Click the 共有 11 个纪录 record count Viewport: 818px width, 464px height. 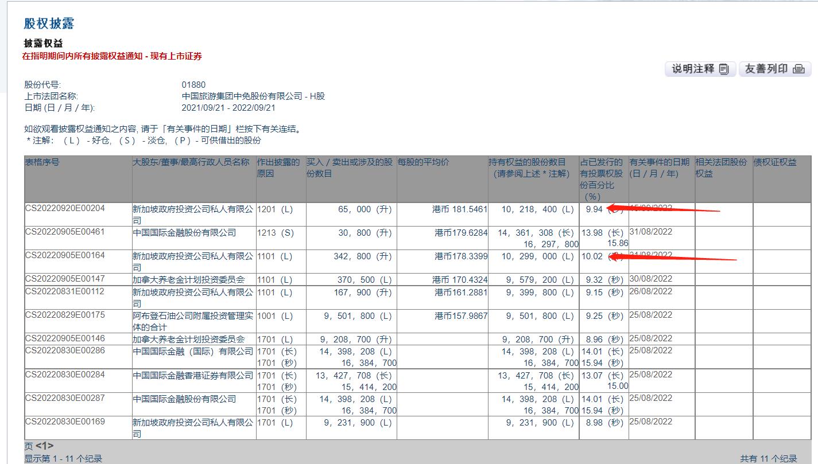(x=769, y=458)
